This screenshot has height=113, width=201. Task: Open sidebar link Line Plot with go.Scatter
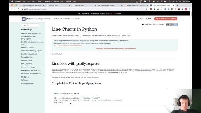pyautogui.click(x=30, y=54)
